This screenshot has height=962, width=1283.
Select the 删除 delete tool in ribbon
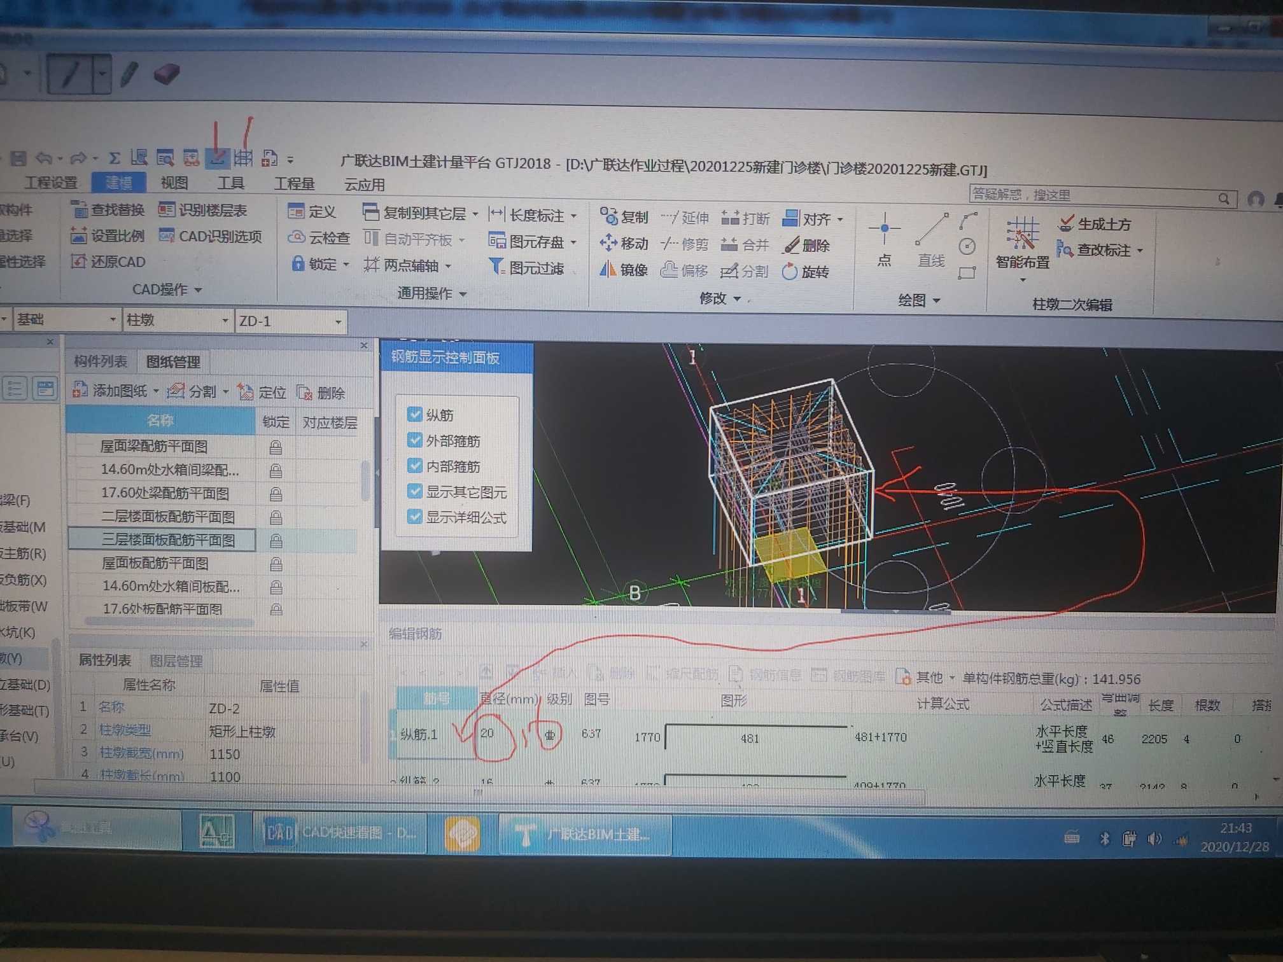tap(807, 245)
